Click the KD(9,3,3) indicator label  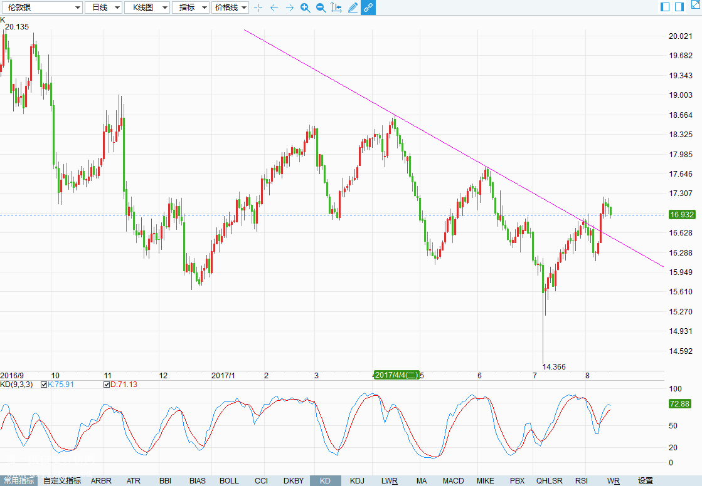[16, 385]
